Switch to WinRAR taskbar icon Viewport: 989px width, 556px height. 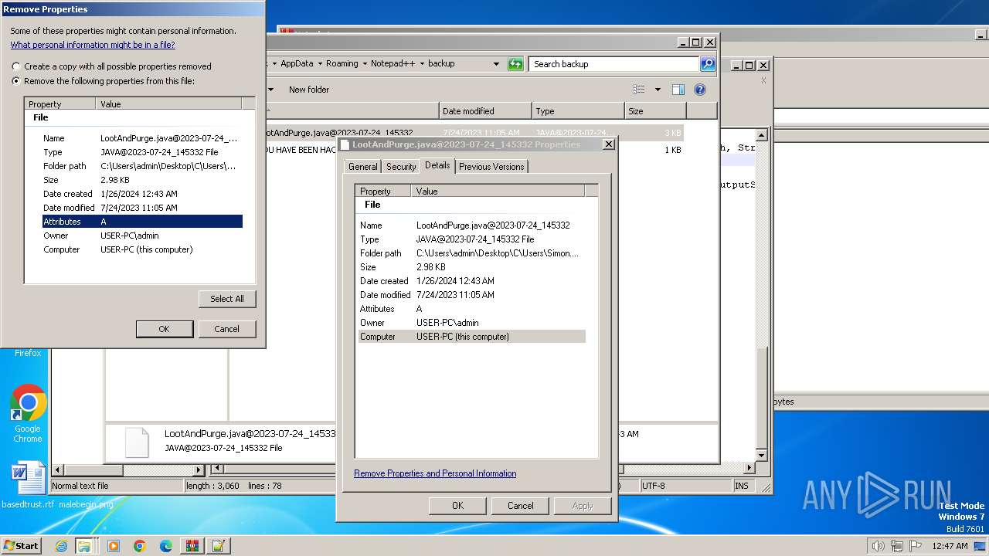(x=192, y=546)
